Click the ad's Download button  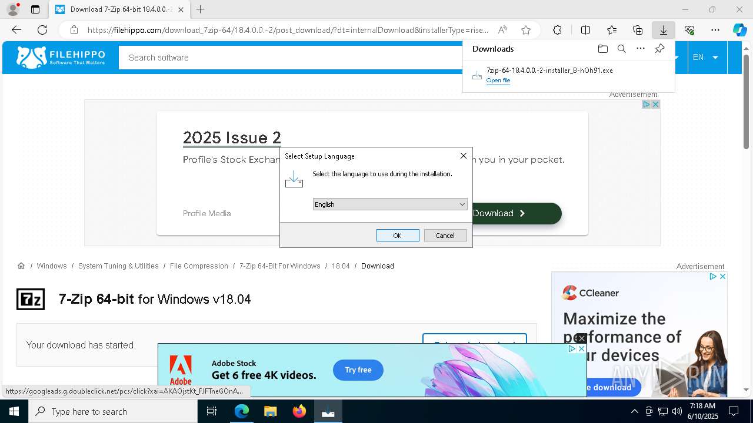(x=517, y=213)
